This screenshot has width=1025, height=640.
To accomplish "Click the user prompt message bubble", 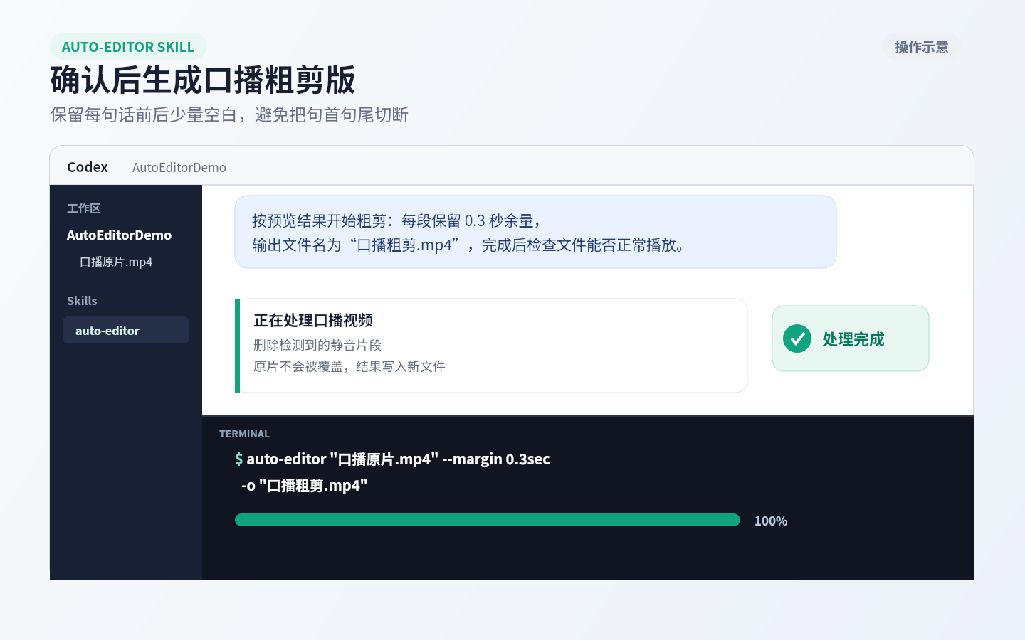I will 535,232.
